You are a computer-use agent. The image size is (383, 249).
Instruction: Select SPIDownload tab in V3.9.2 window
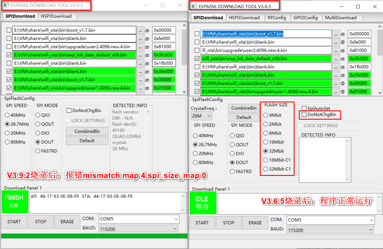20,16
